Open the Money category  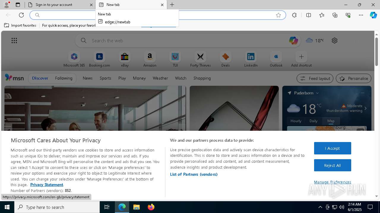(139, 78)
